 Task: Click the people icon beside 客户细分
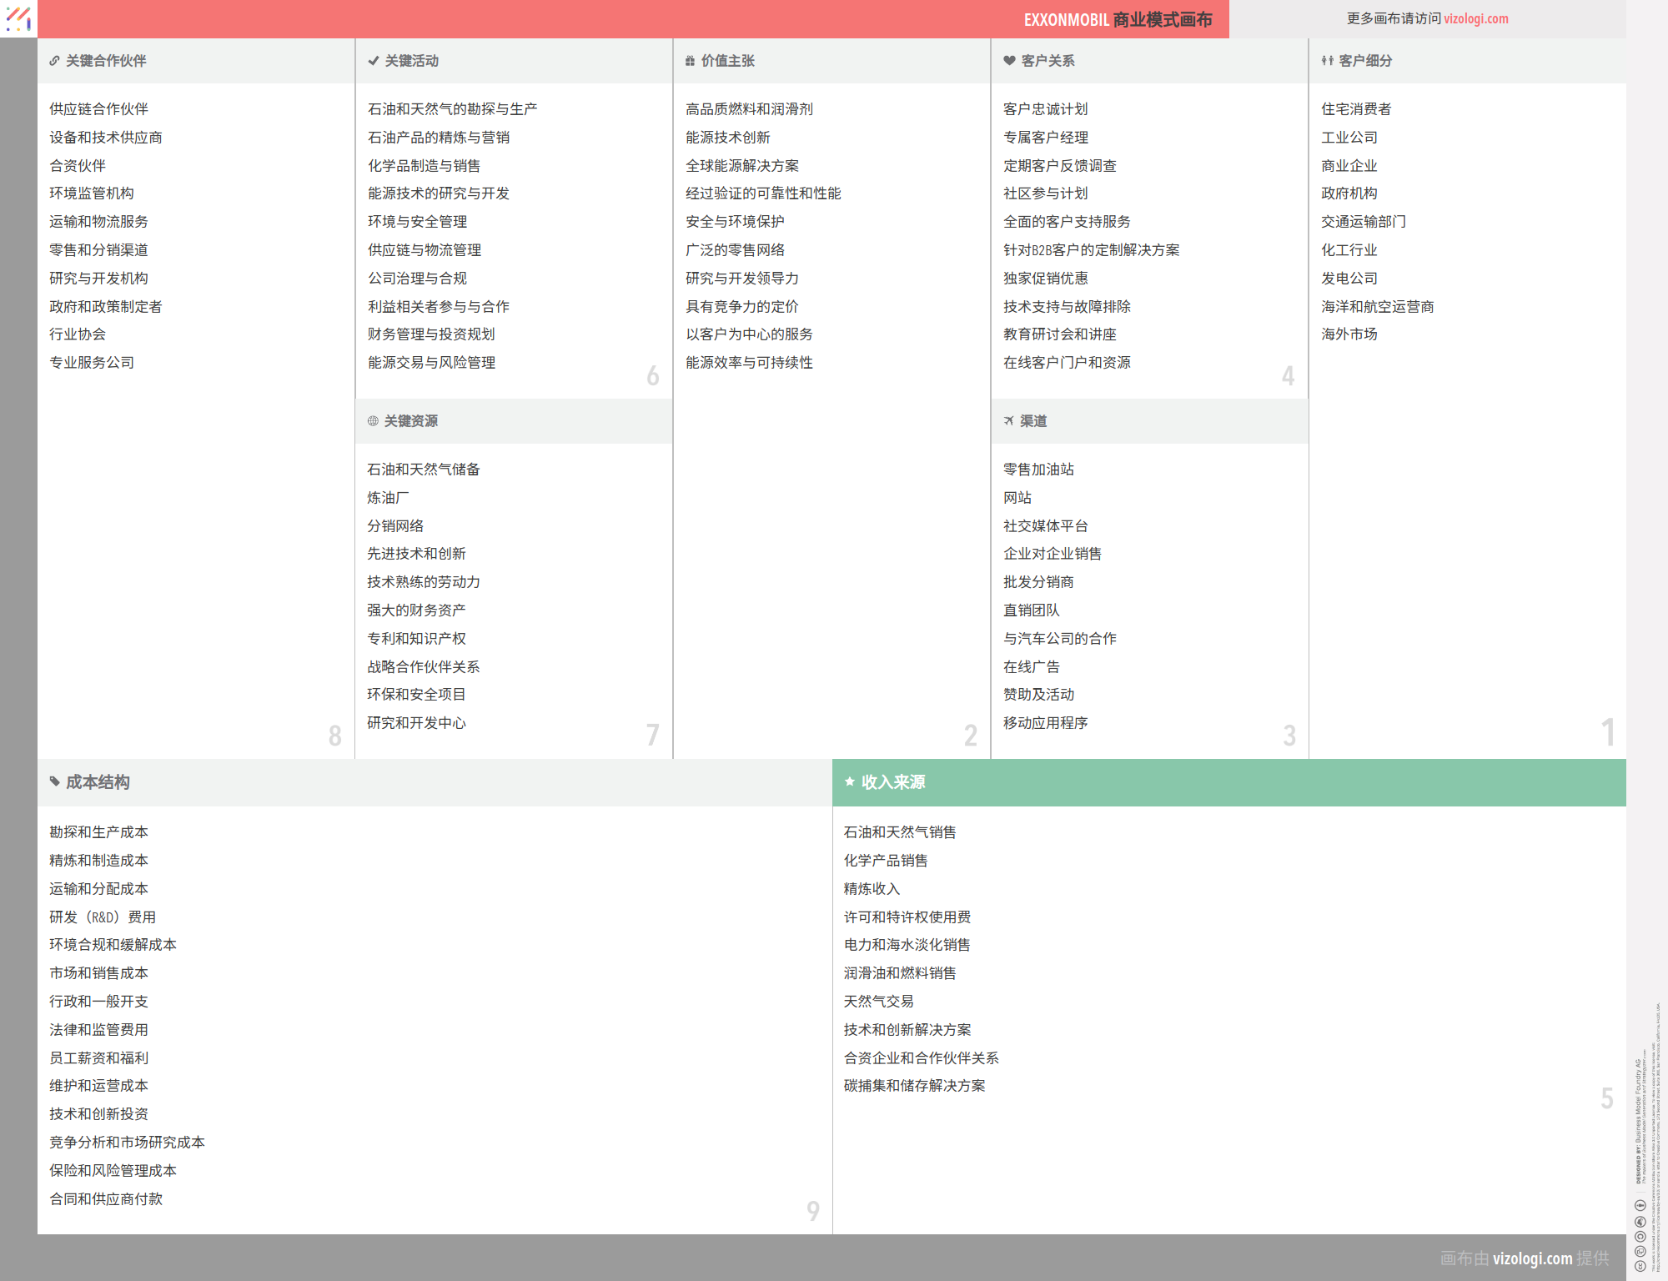[1327, 61]
